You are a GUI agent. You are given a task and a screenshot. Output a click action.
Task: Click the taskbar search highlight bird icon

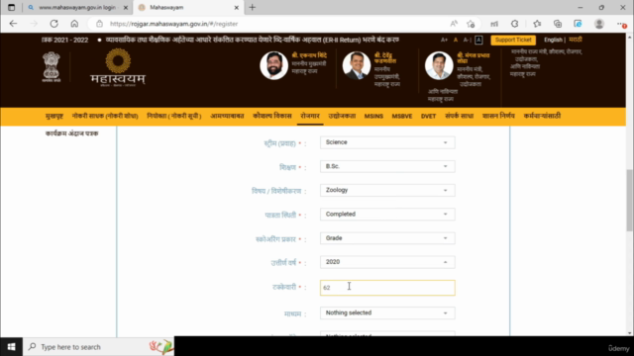[160, 347]
